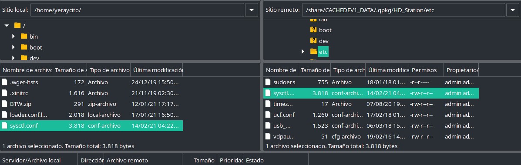Select the local bin folder icon
Viewport: 521px width, 165px height.
24,36
